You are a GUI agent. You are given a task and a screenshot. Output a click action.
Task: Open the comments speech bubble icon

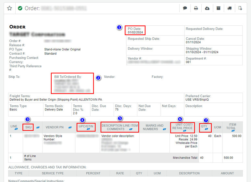(x=185, y=8)
